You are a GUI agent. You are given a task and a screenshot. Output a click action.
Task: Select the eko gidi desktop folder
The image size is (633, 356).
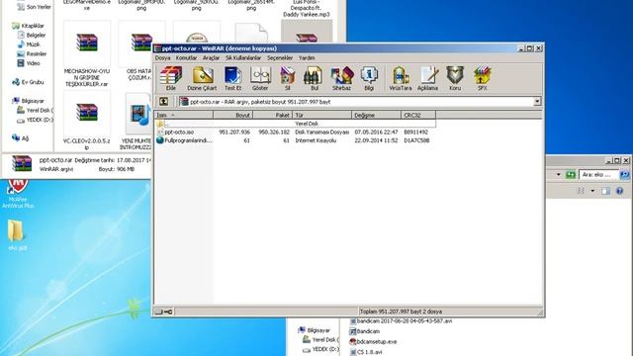point(17,235)
